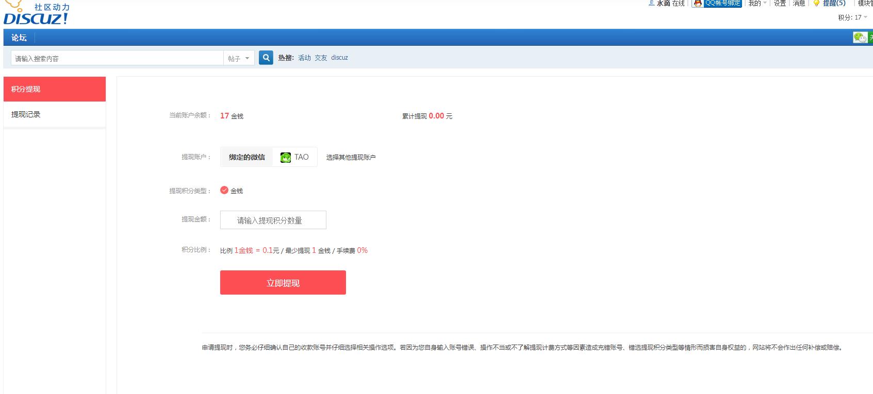Expand the 积分: 17 dropdown
This screenshot has width=873, height=394.
click(x=852, y=18)
